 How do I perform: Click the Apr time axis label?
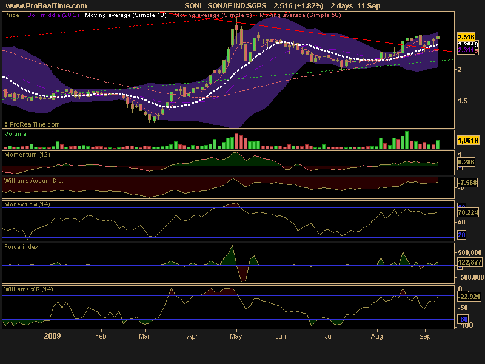tap(192, 337)
